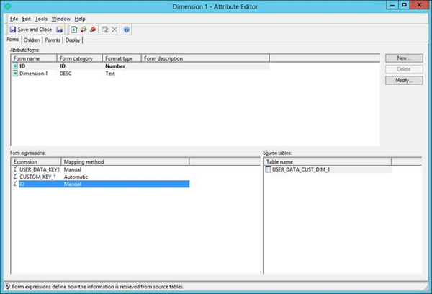Switch to the Display tab
This screenshot has height=294, width=432.
[x=73, y=40]
